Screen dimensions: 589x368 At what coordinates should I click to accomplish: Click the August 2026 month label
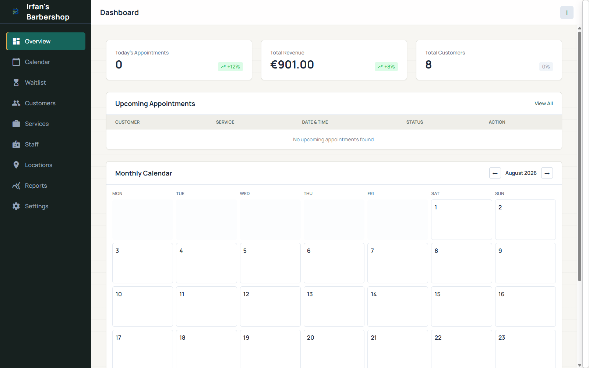pyautogui.click(x=521, y=173)
